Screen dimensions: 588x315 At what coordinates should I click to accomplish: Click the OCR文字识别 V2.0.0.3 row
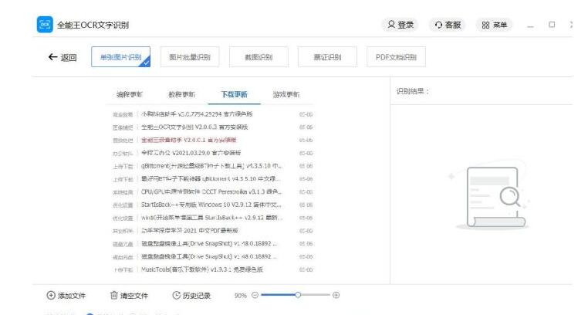(x=212, y=127)
